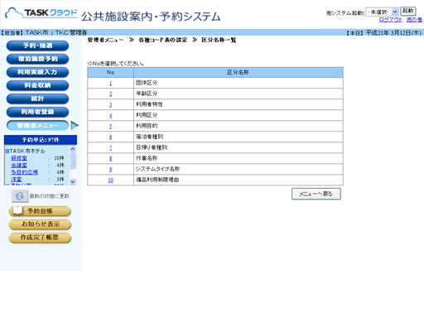This screenshot has width=424, height=318.
Task: Open the 宿泊施設予約 menu
Action: (37, 59)
